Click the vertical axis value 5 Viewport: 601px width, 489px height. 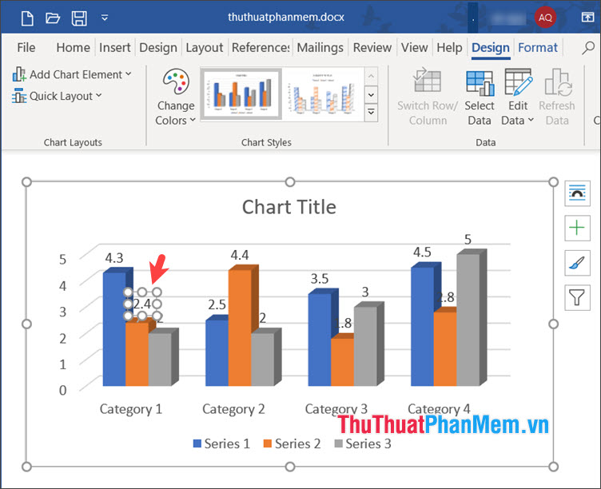coord(63,260)
